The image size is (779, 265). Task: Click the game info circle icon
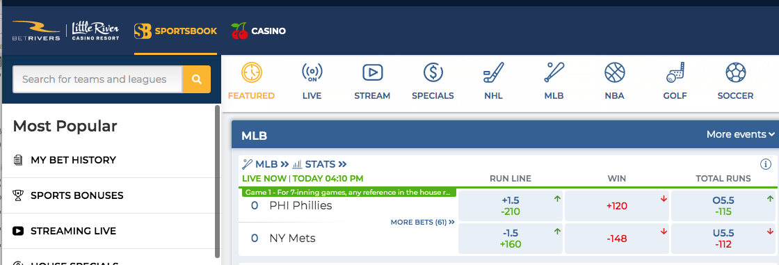coord(766,164)
